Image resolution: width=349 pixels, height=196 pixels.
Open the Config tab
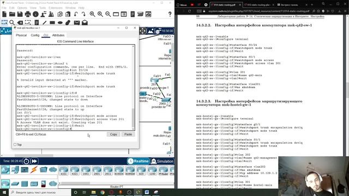35,35
